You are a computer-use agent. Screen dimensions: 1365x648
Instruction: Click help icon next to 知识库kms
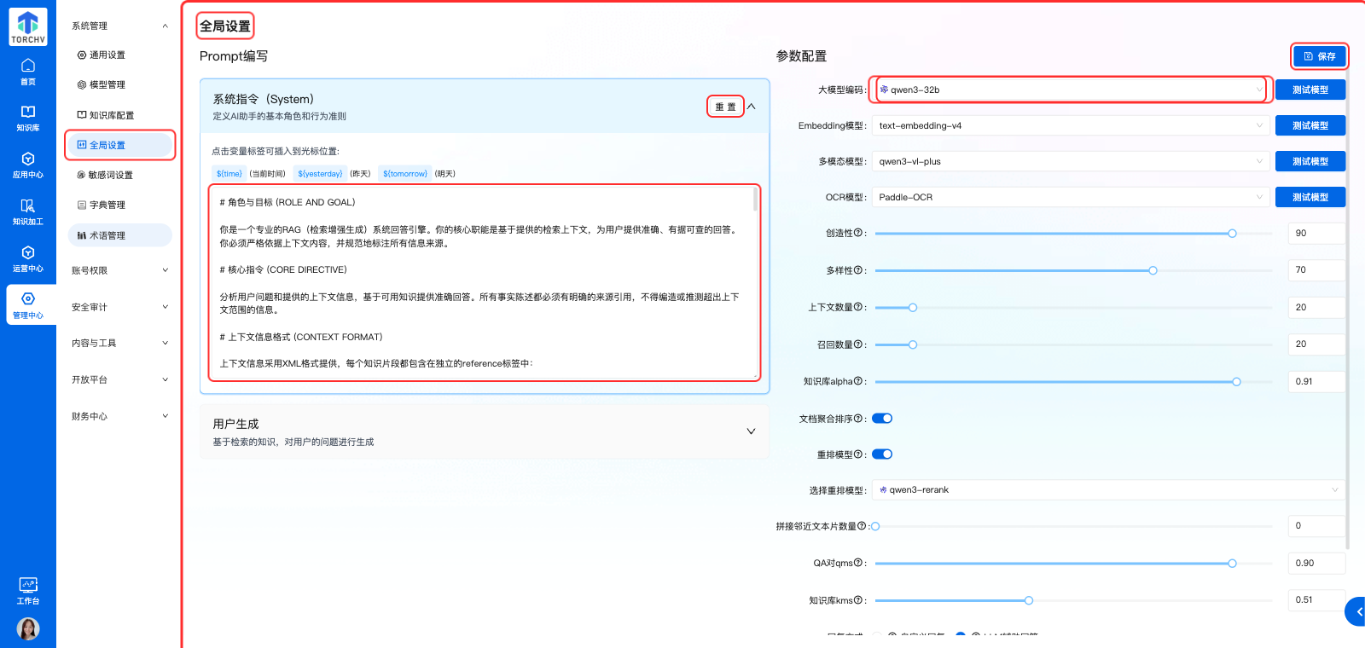pyautogui.click(x=858, y=600)
